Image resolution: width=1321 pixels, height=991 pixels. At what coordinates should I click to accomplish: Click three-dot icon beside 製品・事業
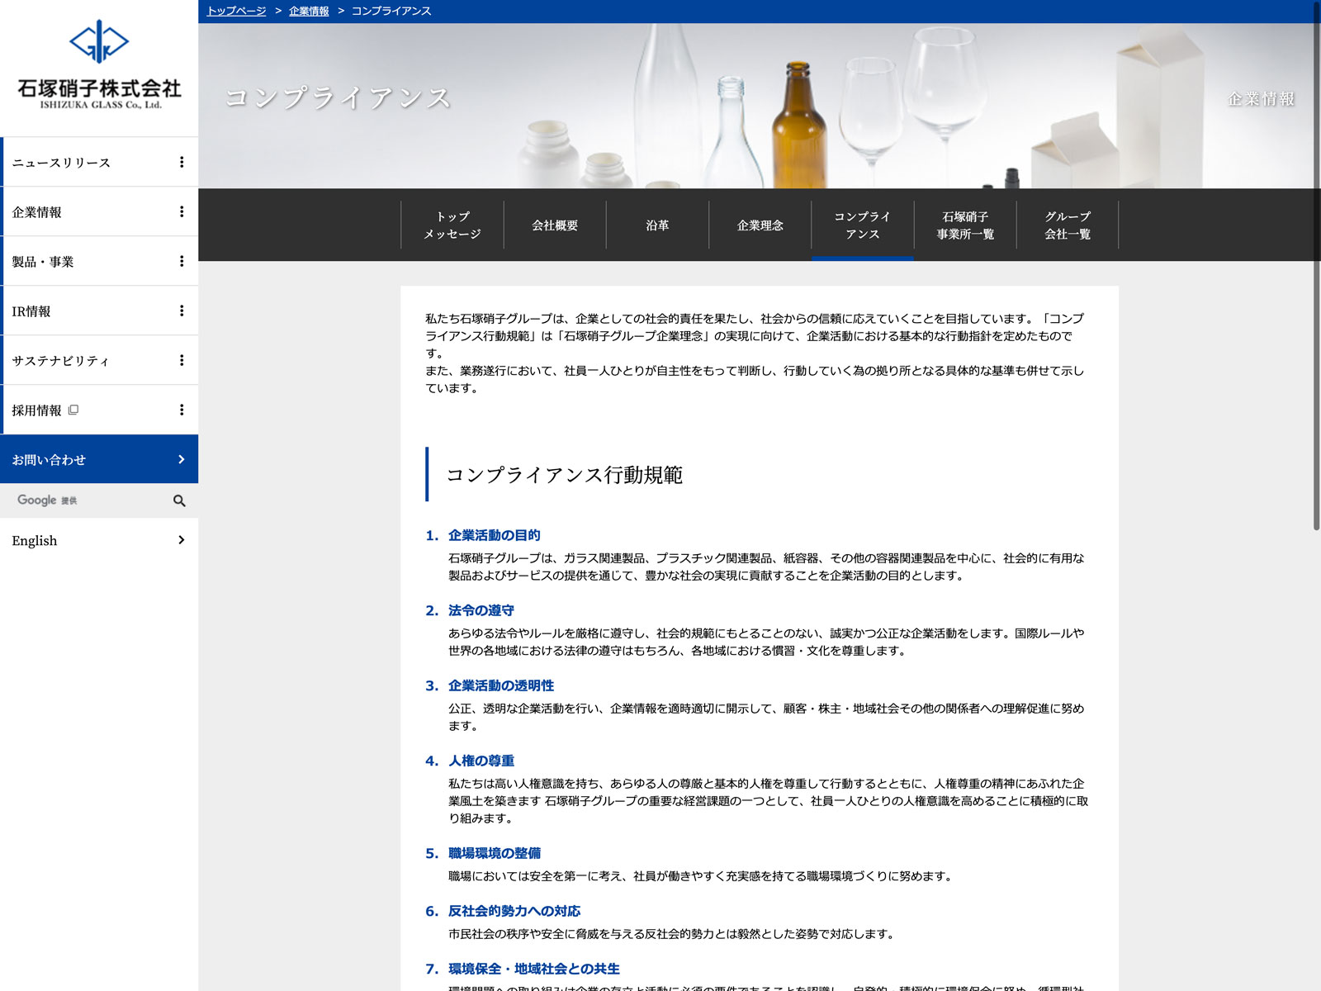182,262
